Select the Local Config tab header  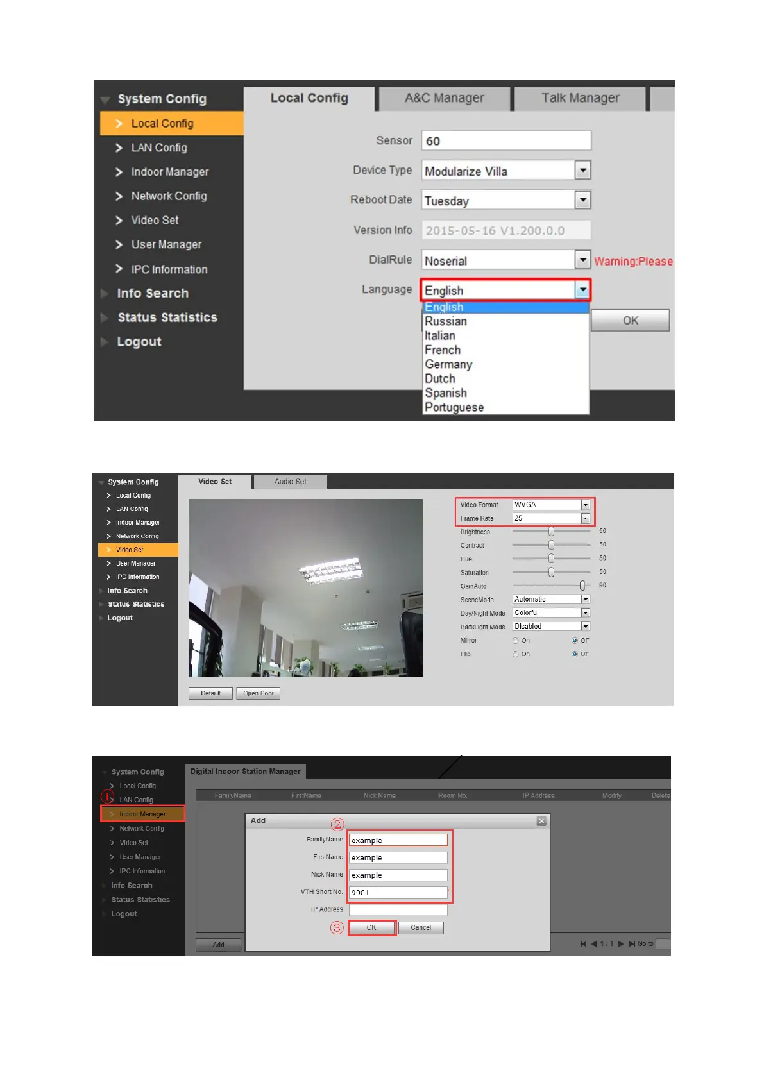309,98
